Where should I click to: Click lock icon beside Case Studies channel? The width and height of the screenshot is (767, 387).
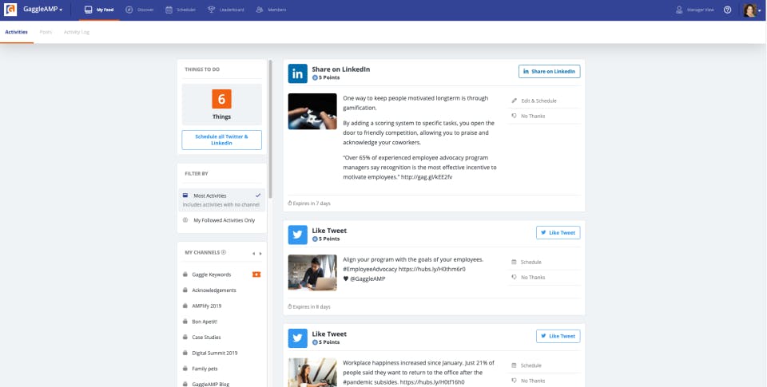185,338
